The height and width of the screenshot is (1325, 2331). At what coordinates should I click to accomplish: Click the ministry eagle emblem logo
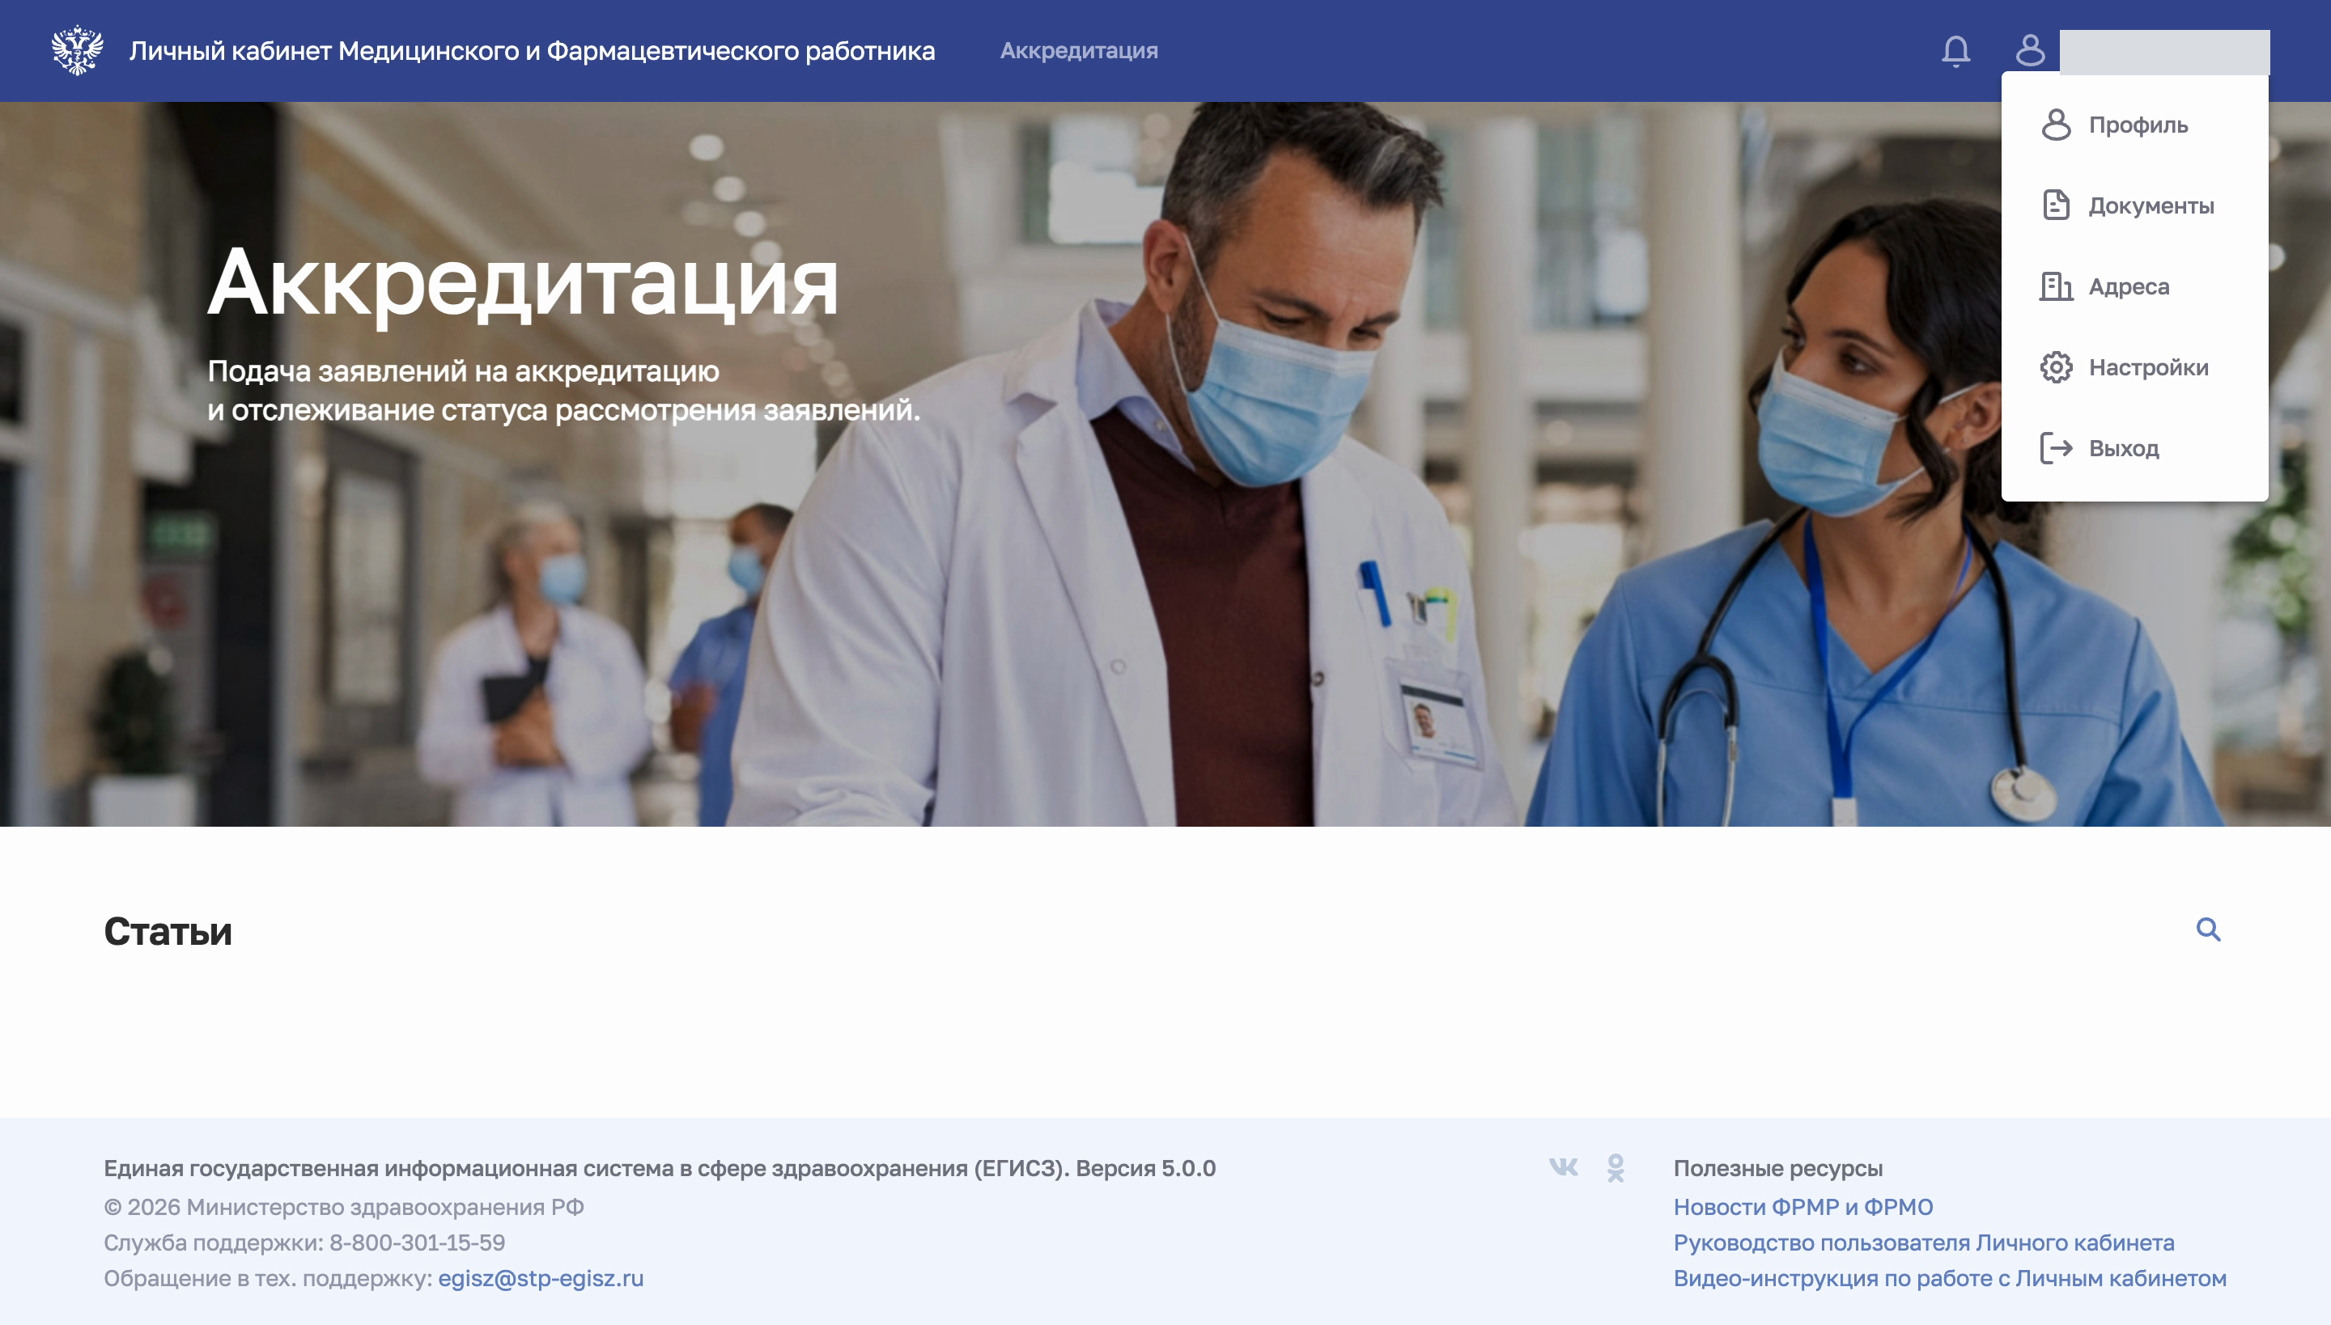point(78,50)
